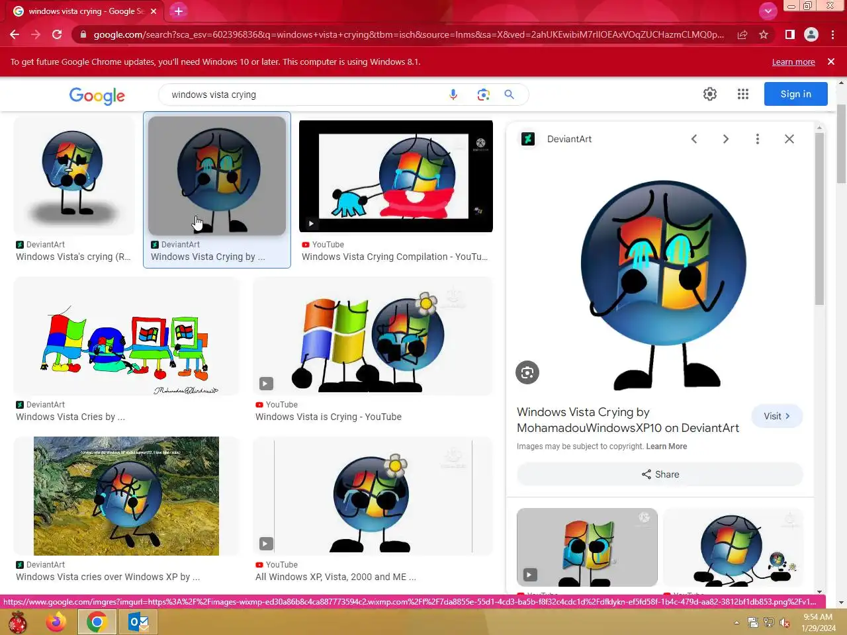Show hidden system tray icons
847x635 pixels.
pos(736,622)
